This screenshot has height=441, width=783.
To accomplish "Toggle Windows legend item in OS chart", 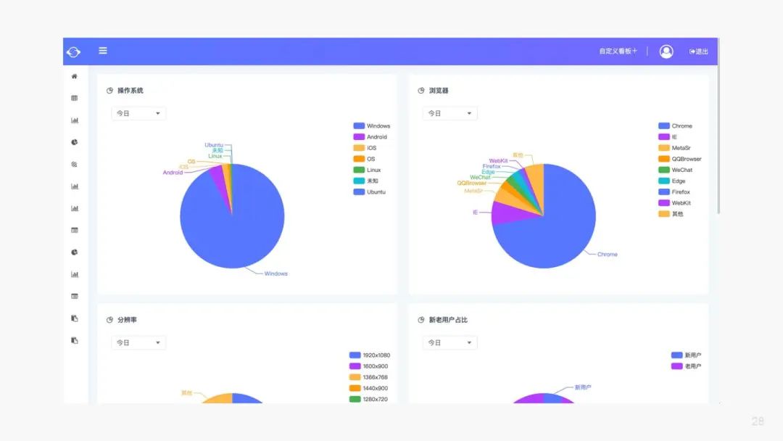I will tap(371, 126).
